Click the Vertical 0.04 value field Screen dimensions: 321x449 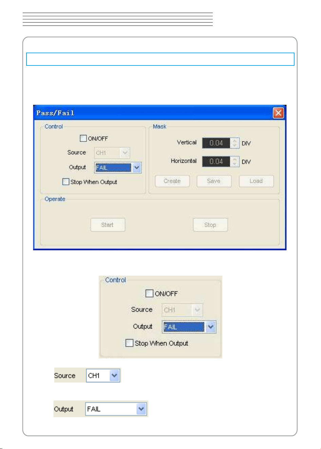pos(216,143)
